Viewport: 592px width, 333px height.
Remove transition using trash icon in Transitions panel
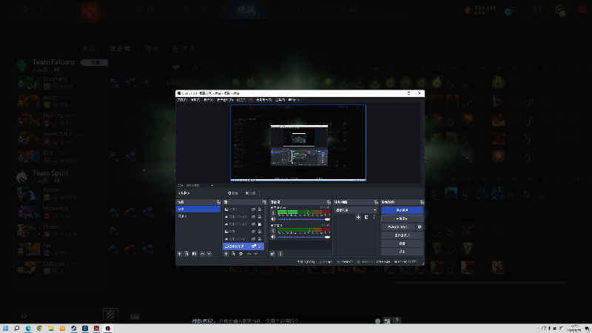[366, 217]
